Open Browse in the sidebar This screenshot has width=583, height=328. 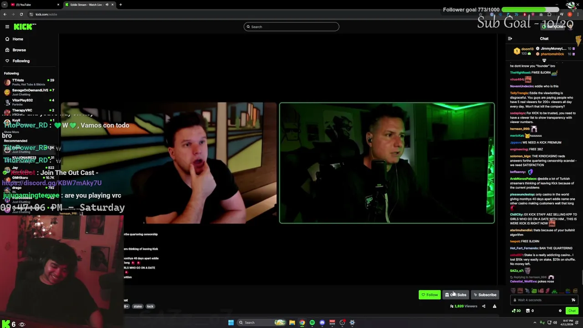point(19,50)
